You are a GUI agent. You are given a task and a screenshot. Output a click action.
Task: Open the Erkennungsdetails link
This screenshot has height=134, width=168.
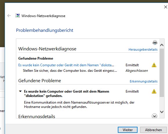[x=144, y=81]
